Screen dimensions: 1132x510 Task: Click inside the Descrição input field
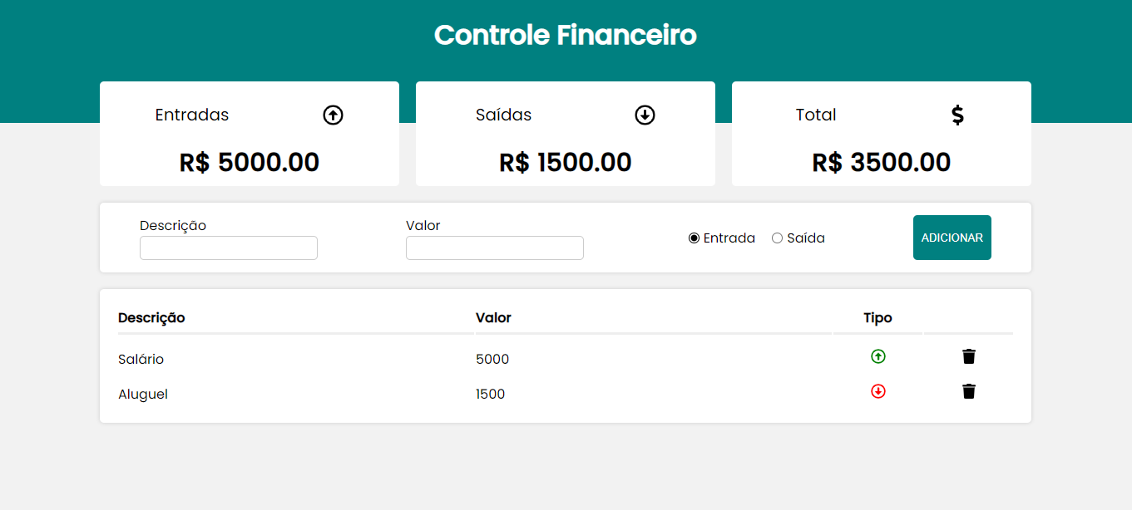(x=228, y=248)
